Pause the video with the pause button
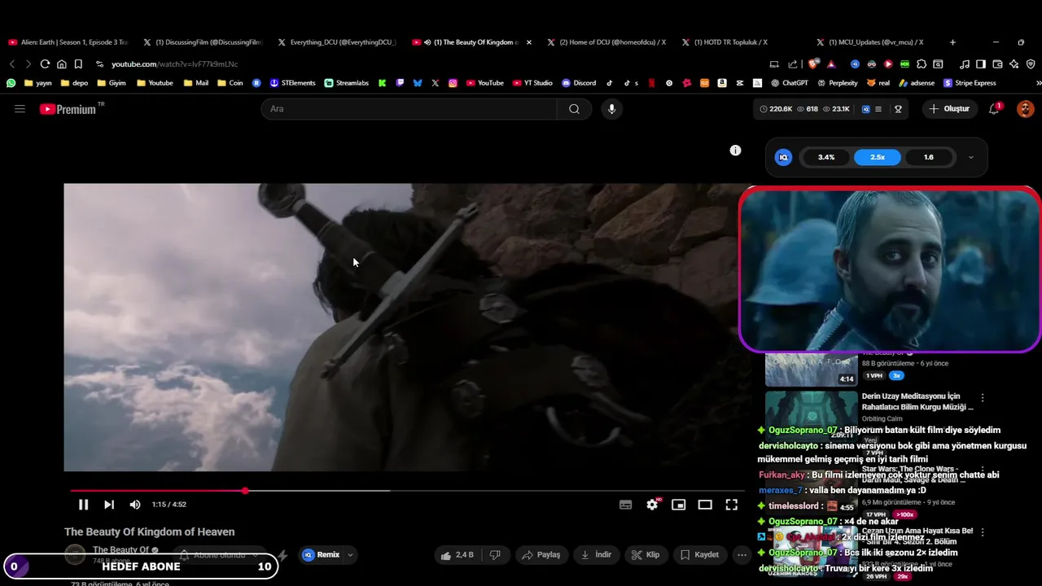 click(83, 505)
